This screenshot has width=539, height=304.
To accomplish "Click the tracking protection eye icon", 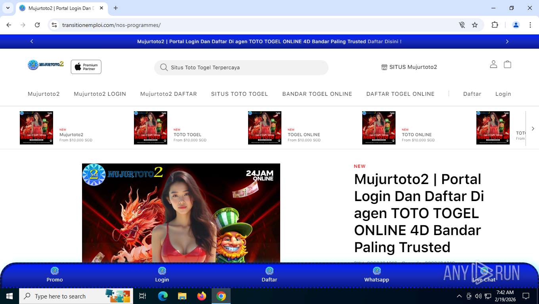I will pyautogui.click(x=462, y=25).
